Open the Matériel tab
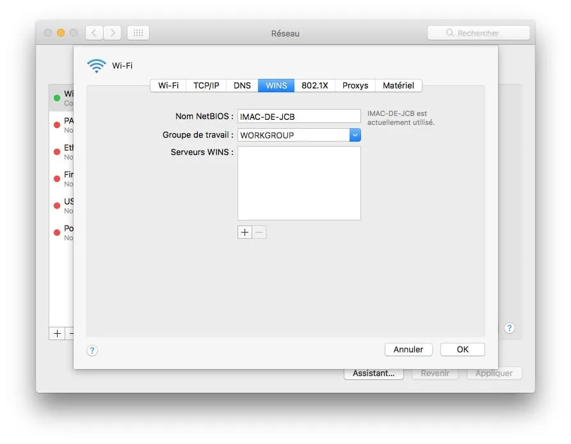Screen dimensions: 571x444 398,85
